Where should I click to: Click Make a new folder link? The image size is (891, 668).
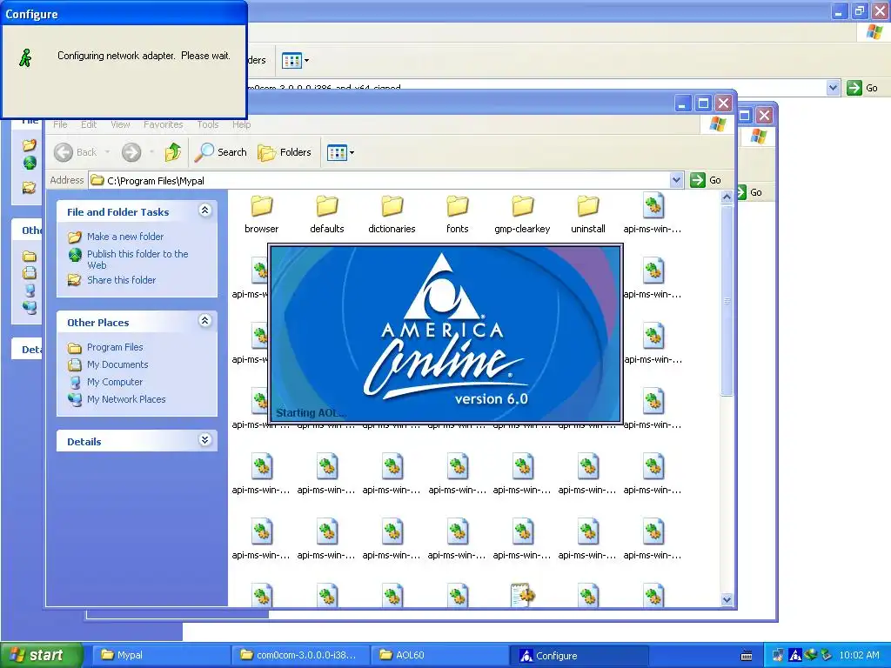point(125,237)
